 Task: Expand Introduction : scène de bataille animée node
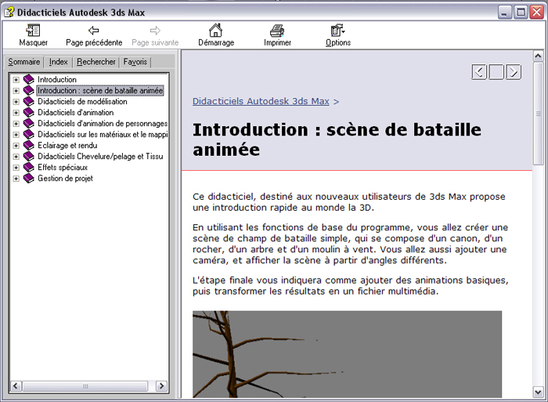(x=16, y=91)
